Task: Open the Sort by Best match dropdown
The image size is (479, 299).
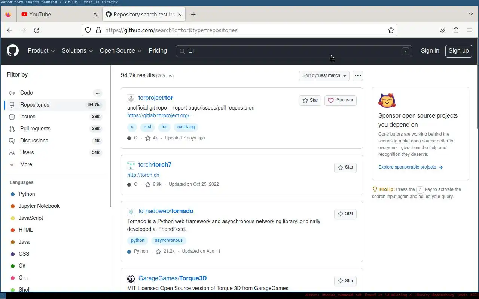Action: tap(324, 76)
